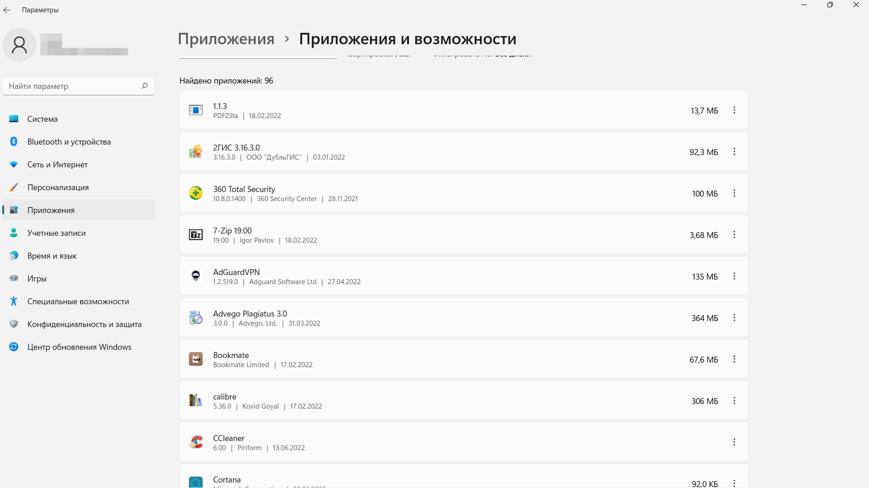Image resolution: width=869 pixels, height=488 pixels.
Task: Open options menu for calibre
Action: tap(734, 400)
